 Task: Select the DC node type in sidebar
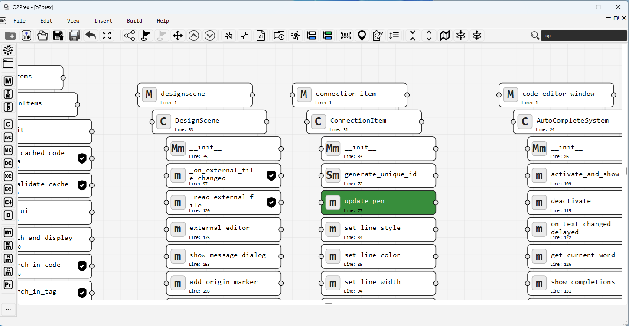pos(8,163)
